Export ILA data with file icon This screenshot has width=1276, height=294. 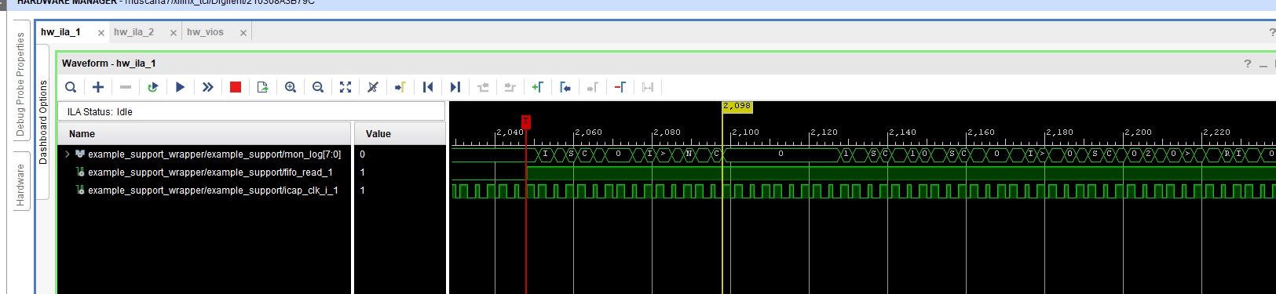[x=263, y=87]
